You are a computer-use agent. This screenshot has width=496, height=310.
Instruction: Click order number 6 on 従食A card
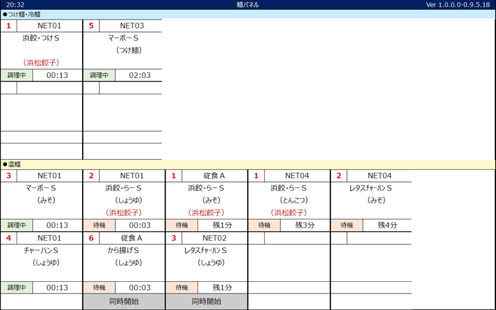[x=91, y=238]
